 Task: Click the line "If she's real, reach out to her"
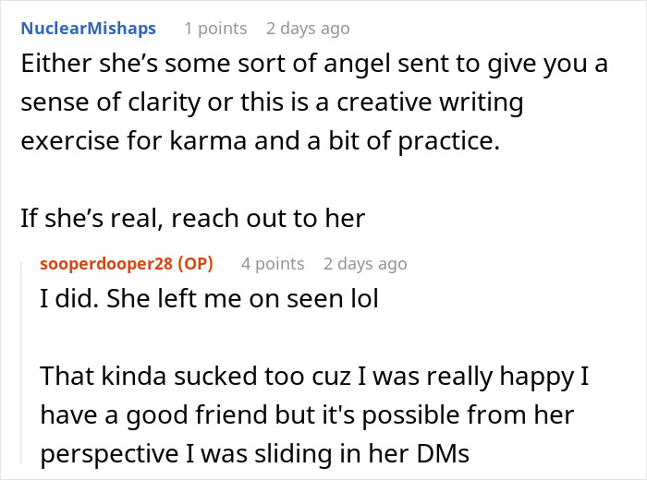point(192,218)
